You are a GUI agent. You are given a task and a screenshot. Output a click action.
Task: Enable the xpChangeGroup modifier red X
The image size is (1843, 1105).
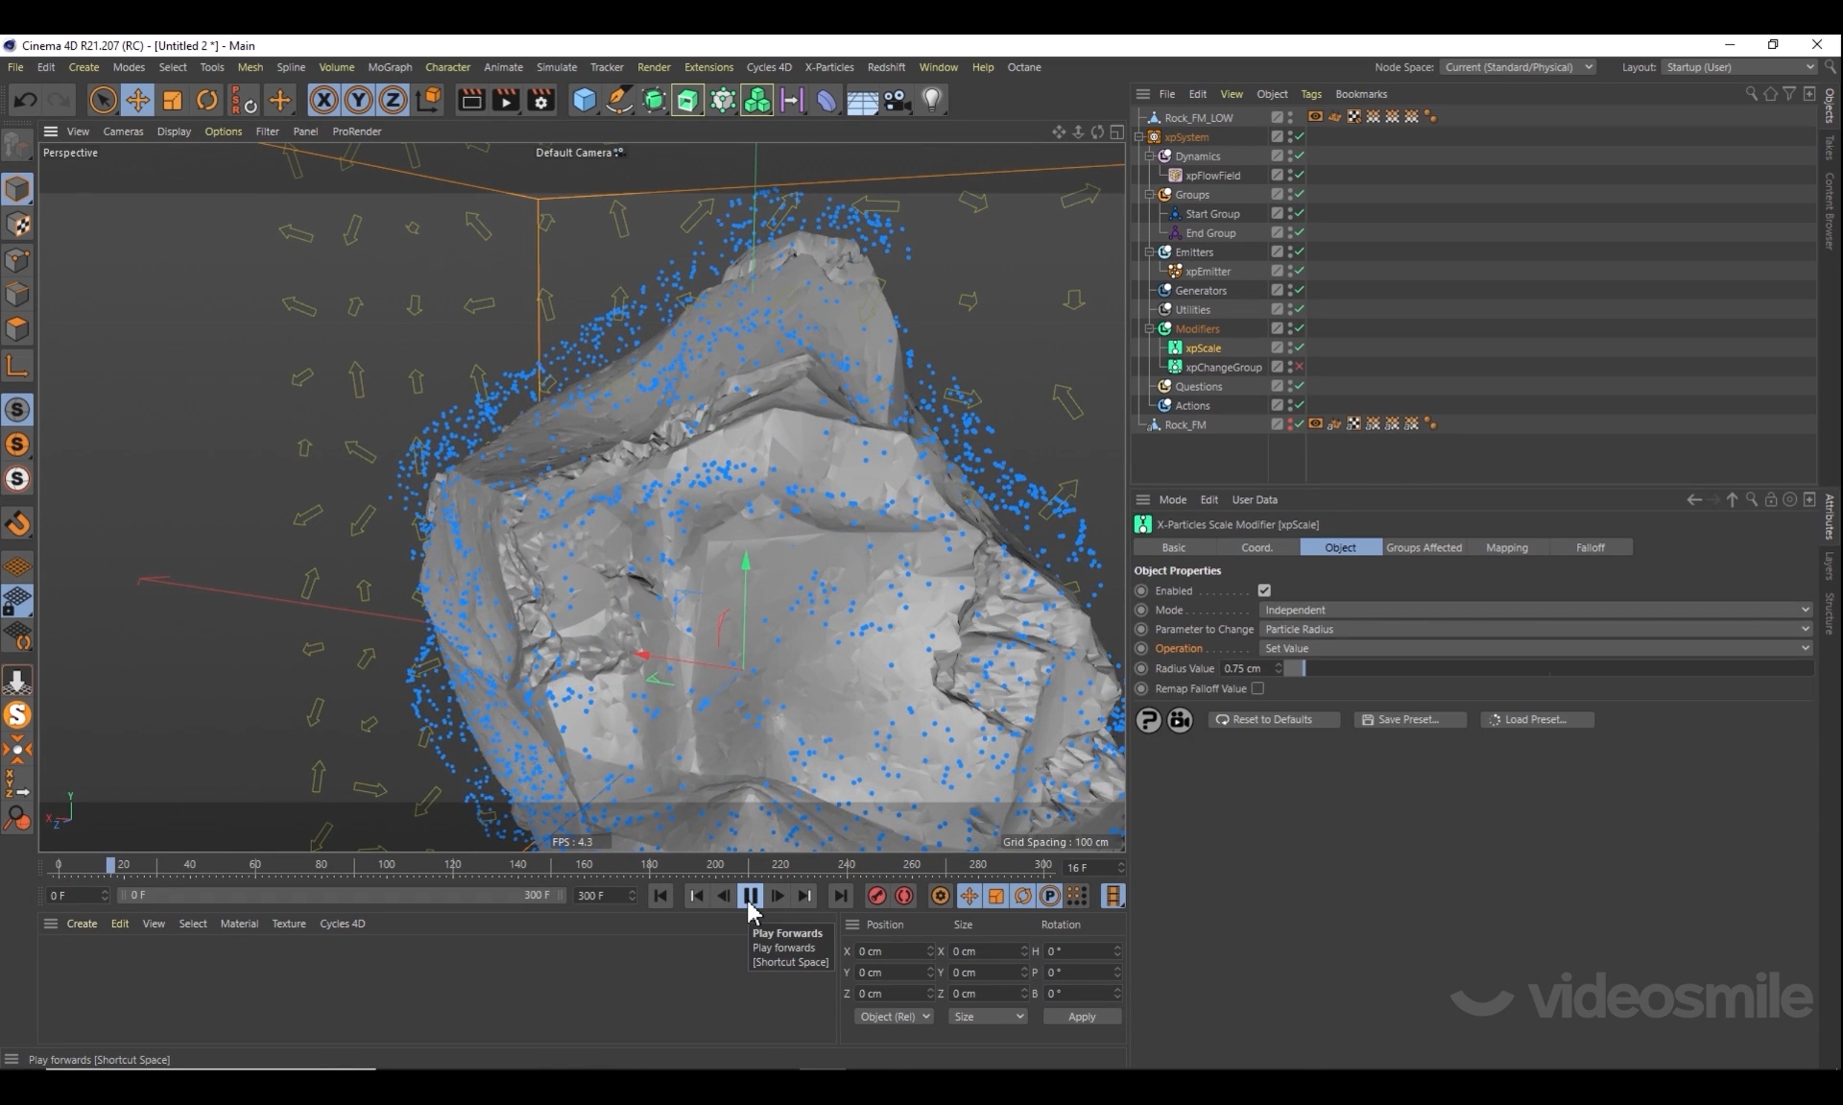(1299, 367)
